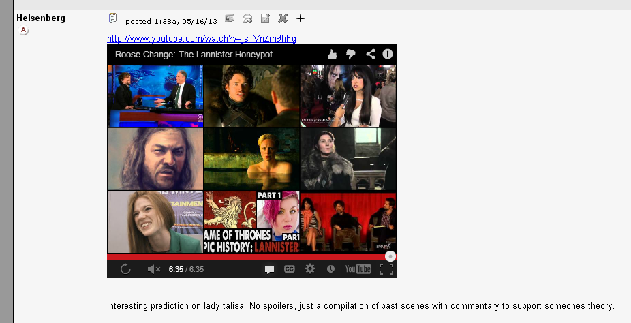Click the Heisenberg username
Image resolution: width=631 pixels, height=323 pixels.
(x=40, y=18)
